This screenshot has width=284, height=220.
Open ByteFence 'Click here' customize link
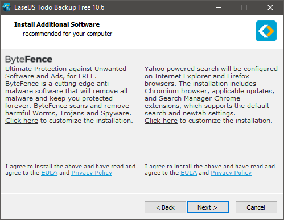coord(22,121)
